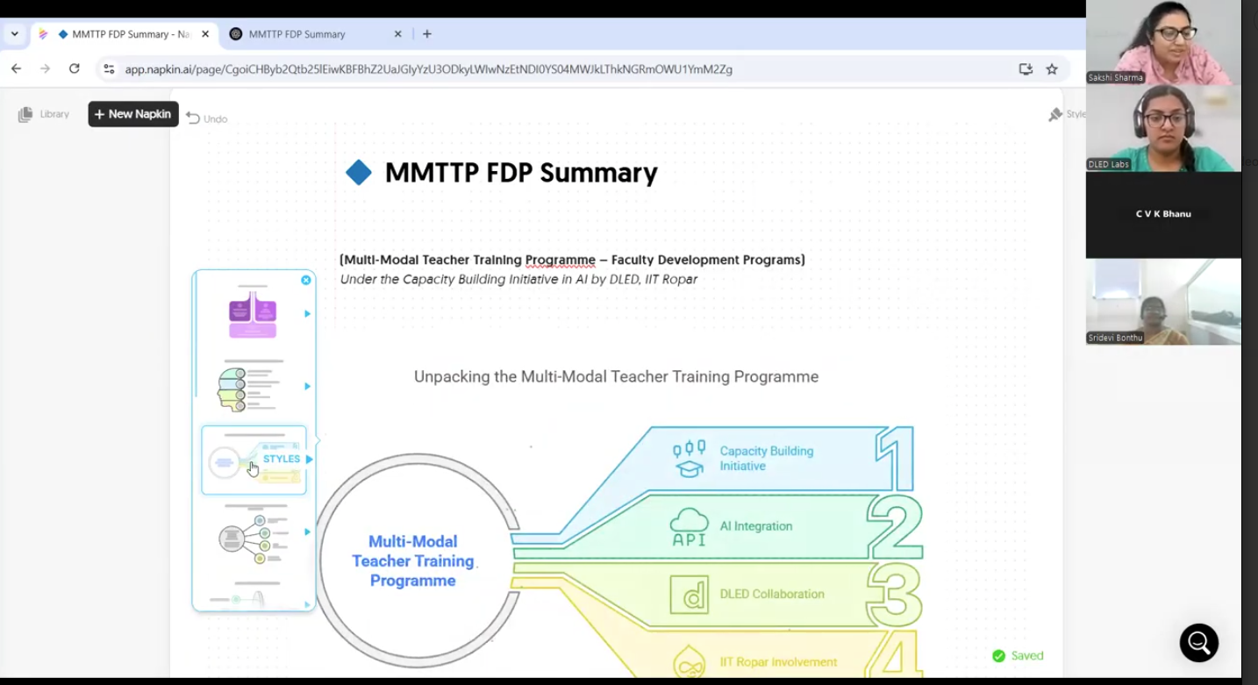Bookmark this page with the star icon

1052,68
